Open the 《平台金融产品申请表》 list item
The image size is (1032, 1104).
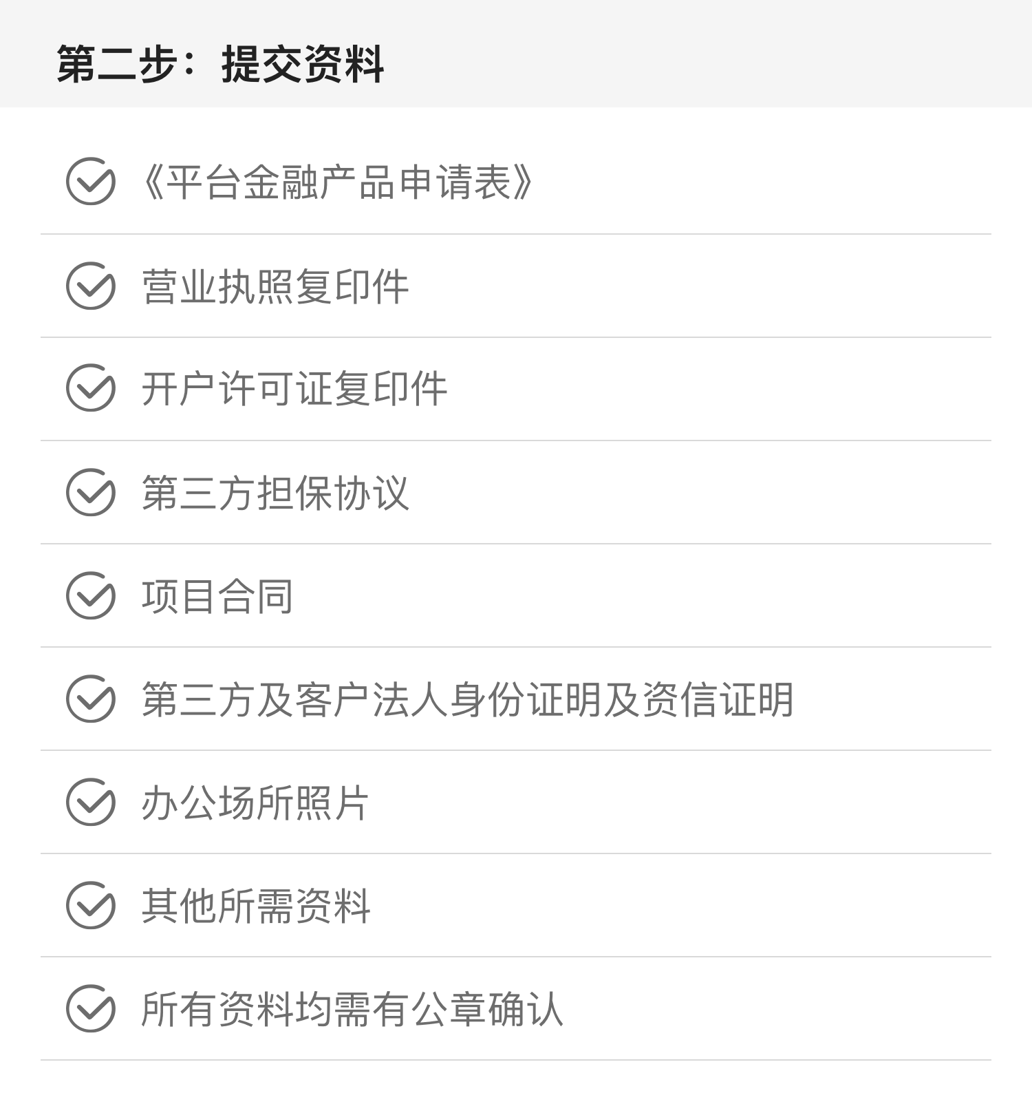pyautogui.click(x=516, y=182)
